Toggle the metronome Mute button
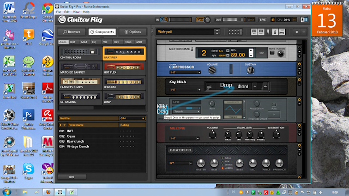The height and width of the screenshot is (196, 349). click(272, 53)
